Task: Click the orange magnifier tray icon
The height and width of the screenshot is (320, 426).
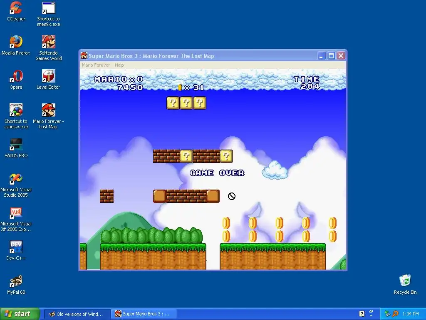Action: tap(395, 314)
